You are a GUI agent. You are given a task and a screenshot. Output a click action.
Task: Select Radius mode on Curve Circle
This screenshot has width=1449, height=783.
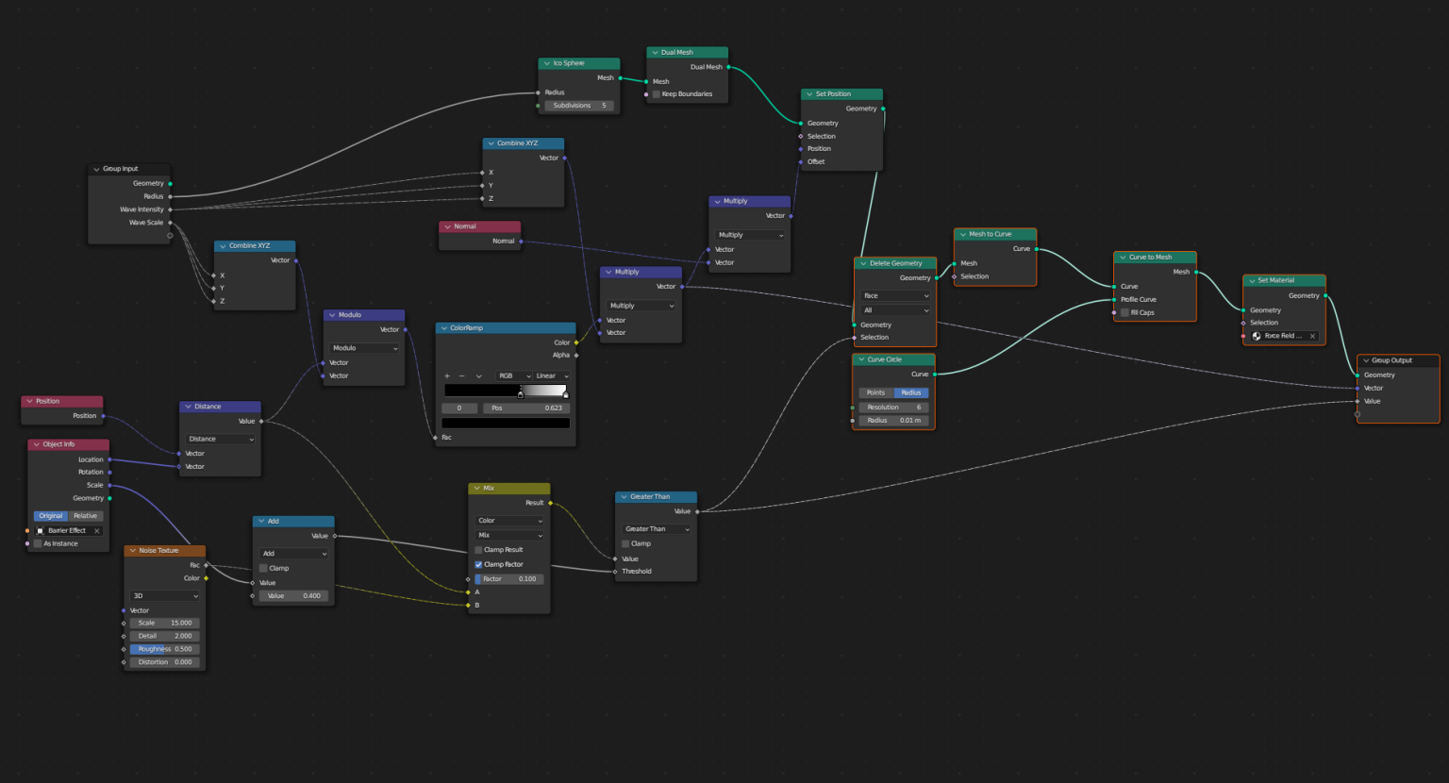911,392
